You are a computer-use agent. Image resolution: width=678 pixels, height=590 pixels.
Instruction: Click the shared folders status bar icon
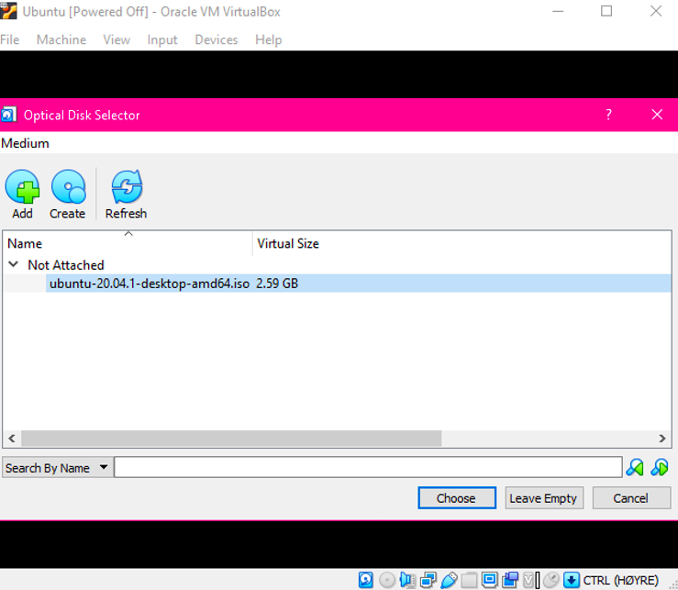click(x=469, y=580)
